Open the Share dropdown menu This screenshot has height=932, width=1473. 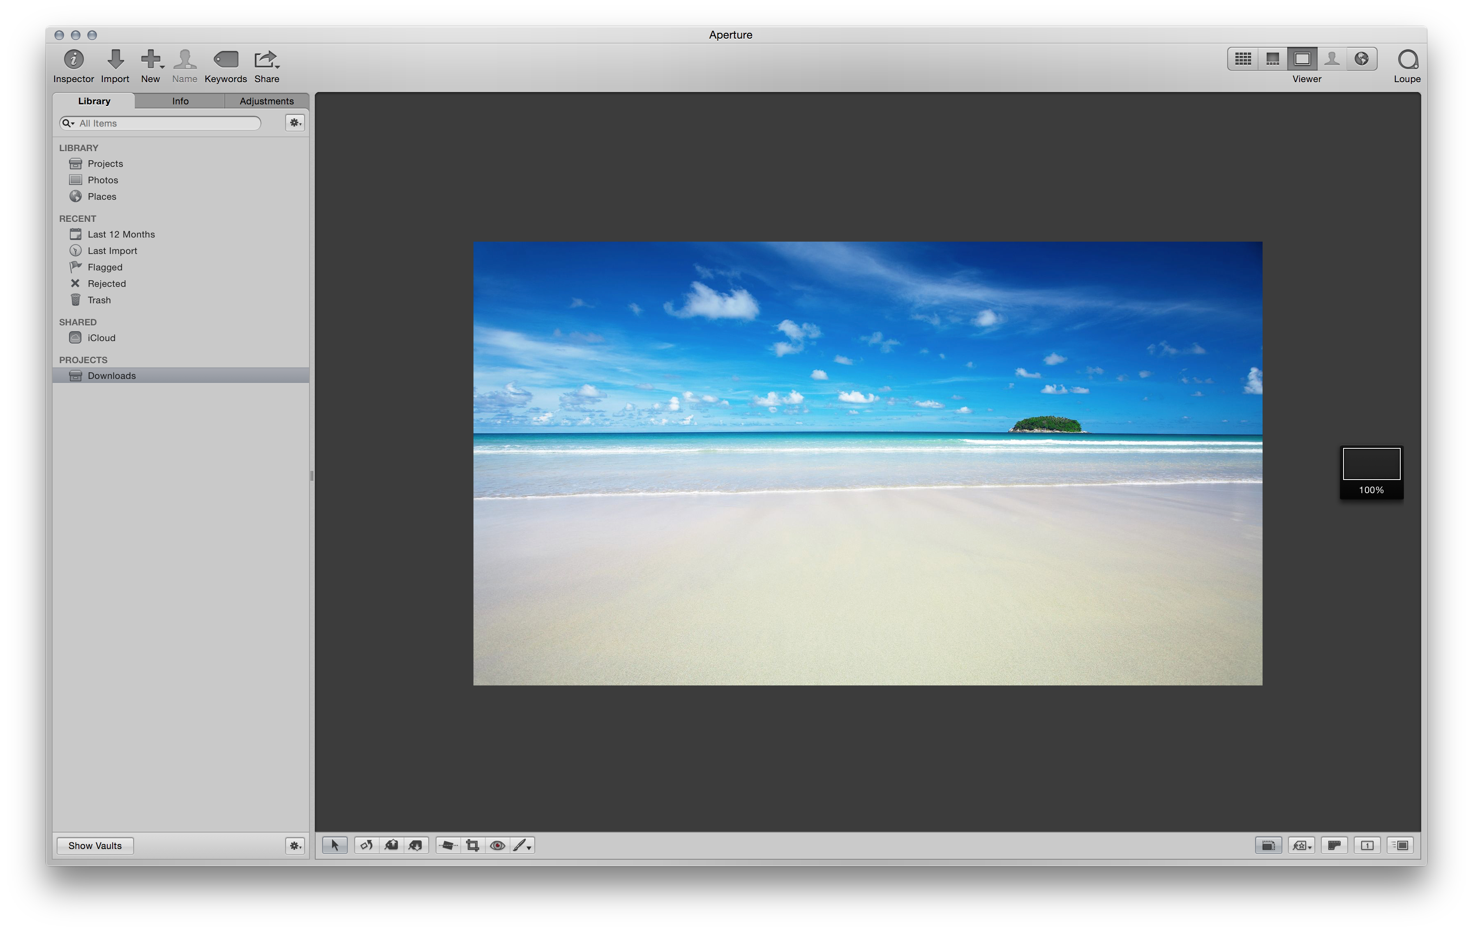point(267,60)
